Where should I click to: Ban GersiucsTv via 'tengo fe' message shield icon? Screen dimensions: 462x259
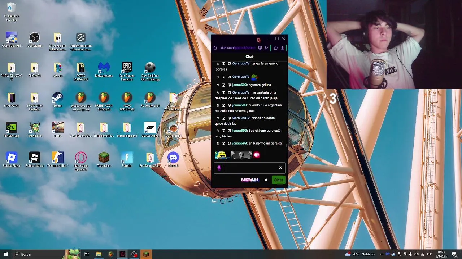click(x=229, y=64)
